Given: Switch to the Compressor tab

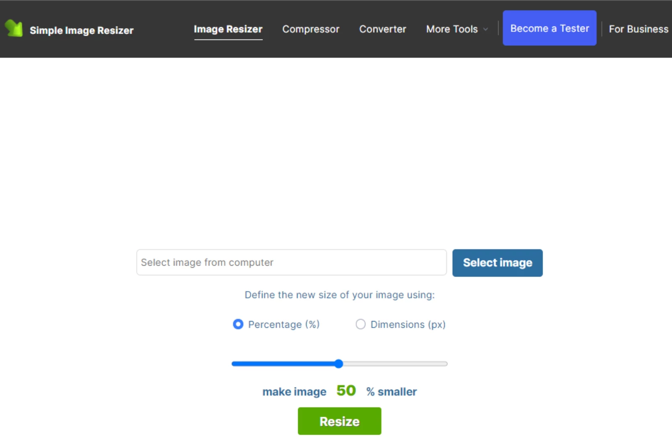Looking at the screenshot, I should 311,29.
